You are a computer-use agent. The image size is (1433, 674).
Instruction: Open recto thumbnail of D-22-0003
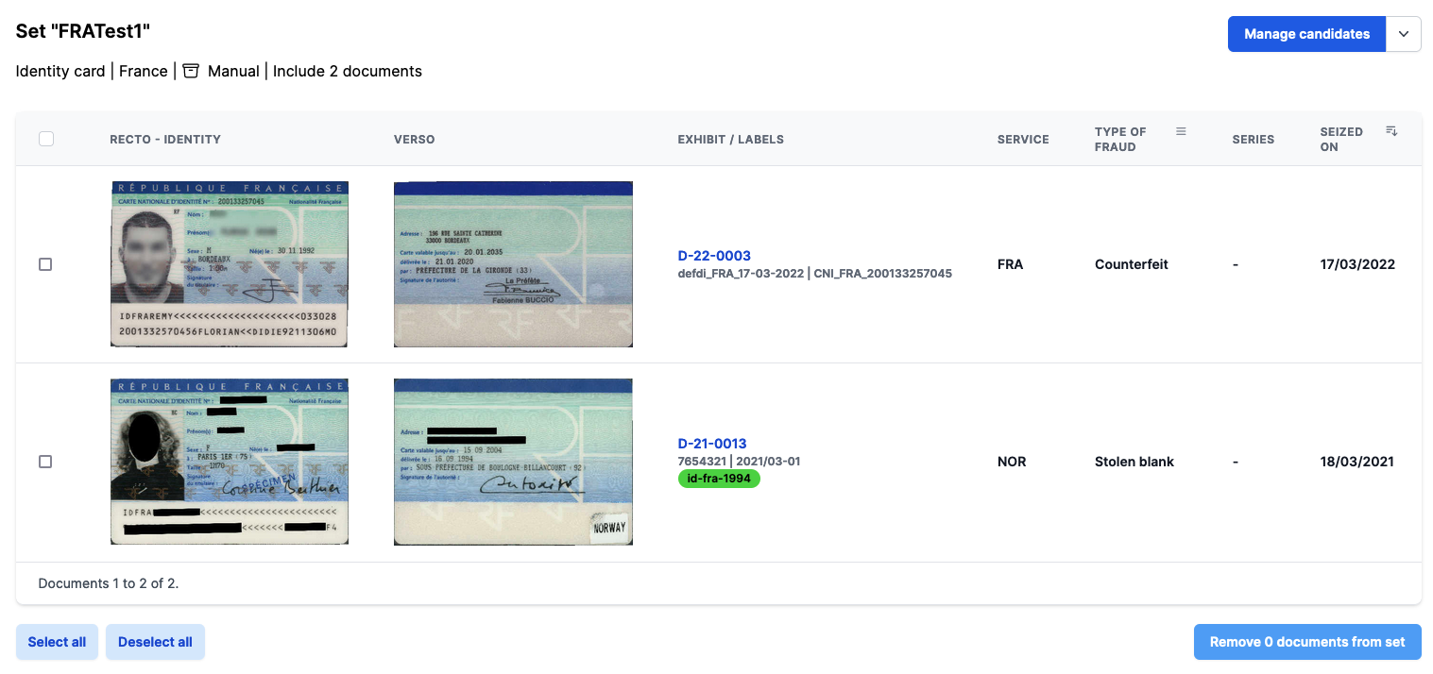pos(230,264)
